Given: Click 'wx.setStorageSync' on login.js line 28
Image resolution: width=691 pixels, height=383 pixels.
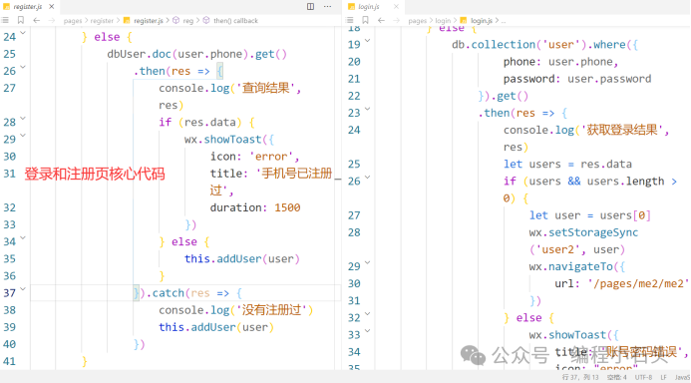Looking at the screenshot, I should click(x=583, y=232).
